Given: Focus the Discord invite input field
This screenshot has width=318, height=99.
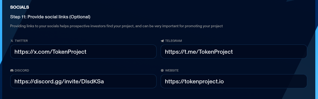Looking at the screenshot, I should click(x=83, y=81).
